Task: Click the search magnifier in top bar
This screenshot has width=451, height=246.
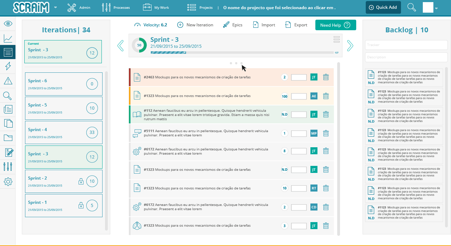Action: (412, 7)
